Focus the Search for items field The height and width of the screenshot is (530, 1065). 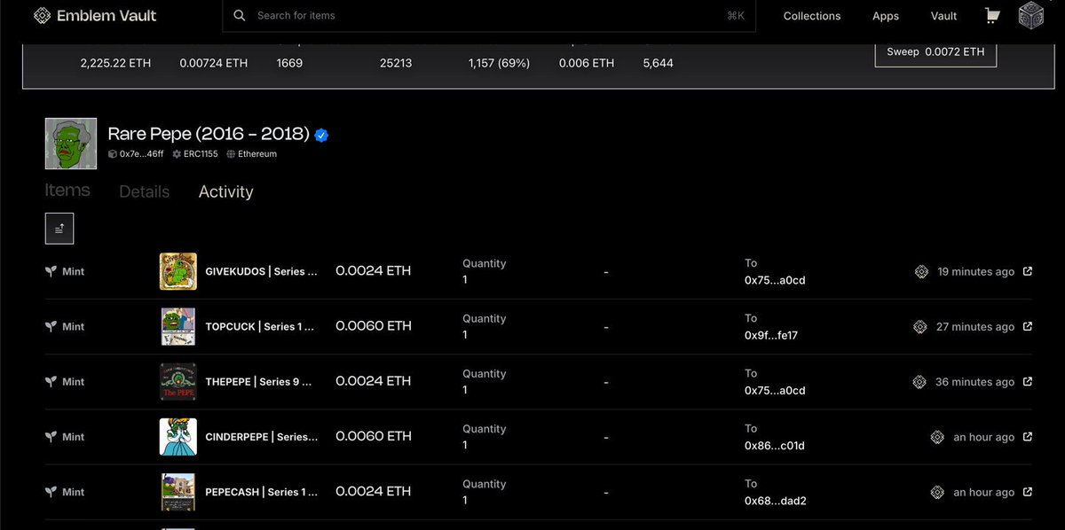click(489, 16)
